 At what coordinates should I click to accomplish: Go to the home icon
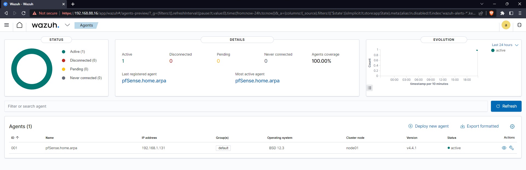pyautogui.click(x=19, y=25)
